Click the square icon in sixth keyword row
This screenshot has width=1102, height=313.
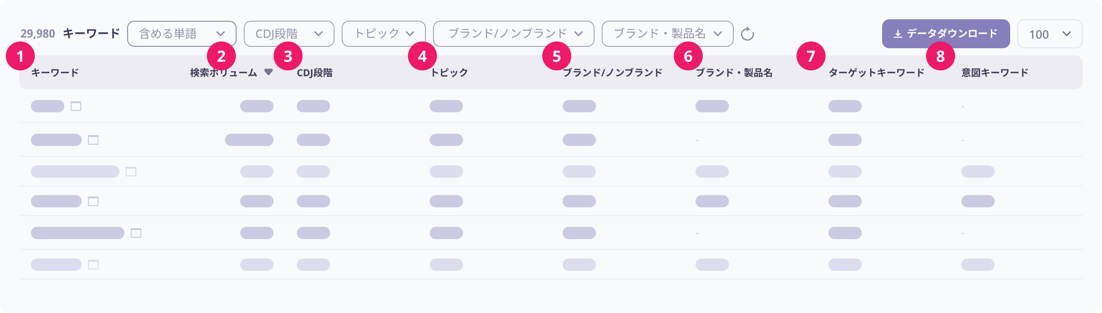[x=93, y=265]
